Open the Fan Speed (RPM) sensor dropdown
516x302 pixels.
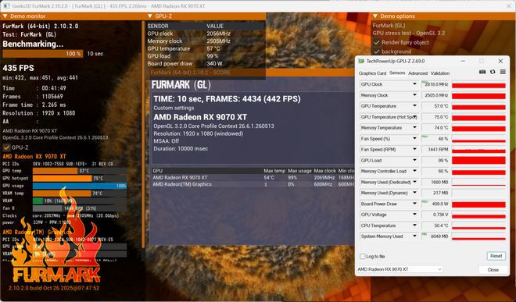click(x=414, y=150)
